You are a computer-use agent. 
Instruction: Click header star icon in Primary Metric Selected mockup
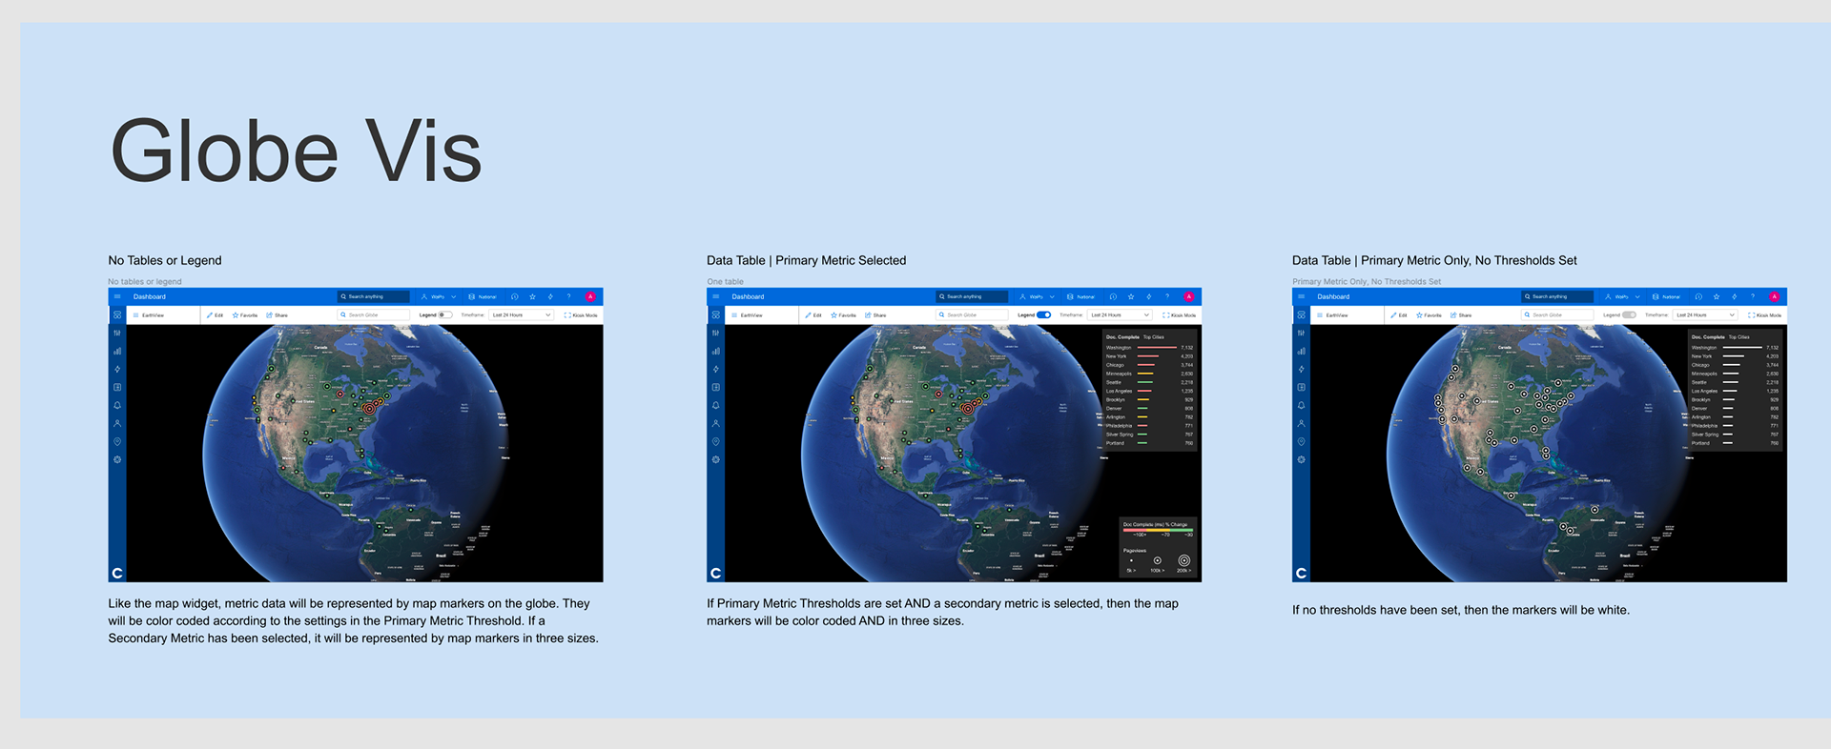pos(1131,296)
